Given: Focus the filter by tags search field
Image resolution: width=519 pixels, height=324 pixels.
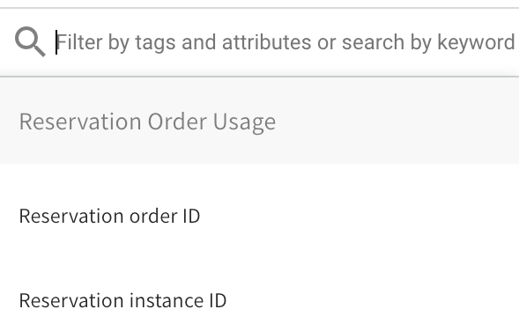Looking at the screenshot, I should (x=286, y=42).
